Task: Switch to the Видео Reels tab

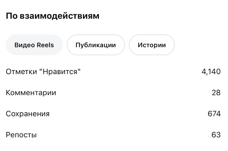Action: click(34, 45)
